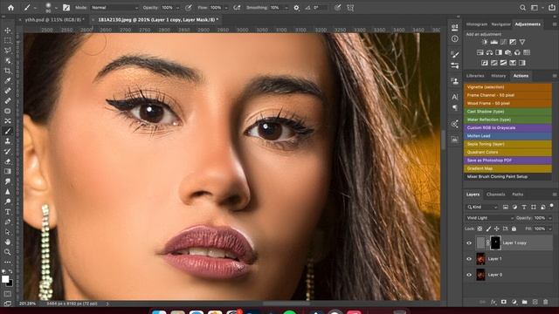559x314 pixels.
Task: Hide Layer 1 copy visibility eye
Action: coord(469,243)
